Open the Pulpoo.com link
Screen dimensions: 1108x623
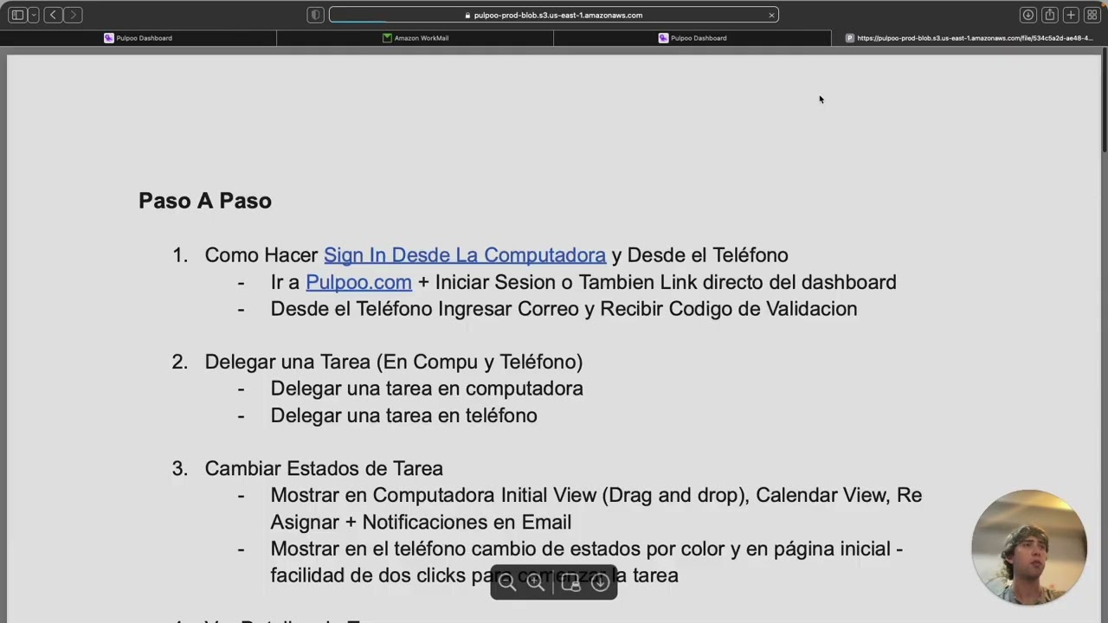click(x=358, y=282)
